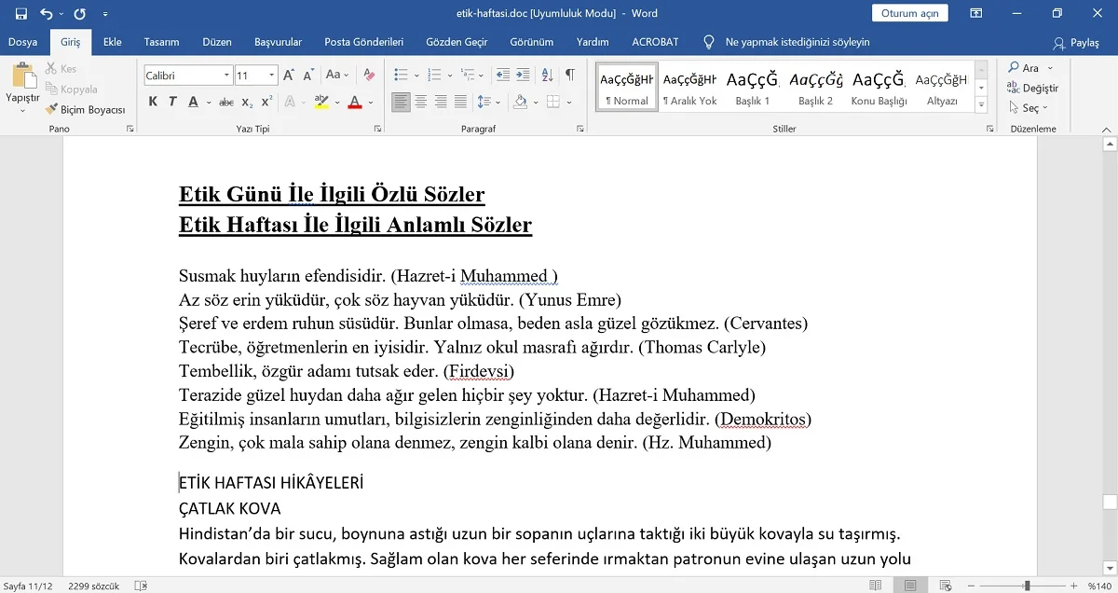Open the Başvurular tab

[278, 42]
